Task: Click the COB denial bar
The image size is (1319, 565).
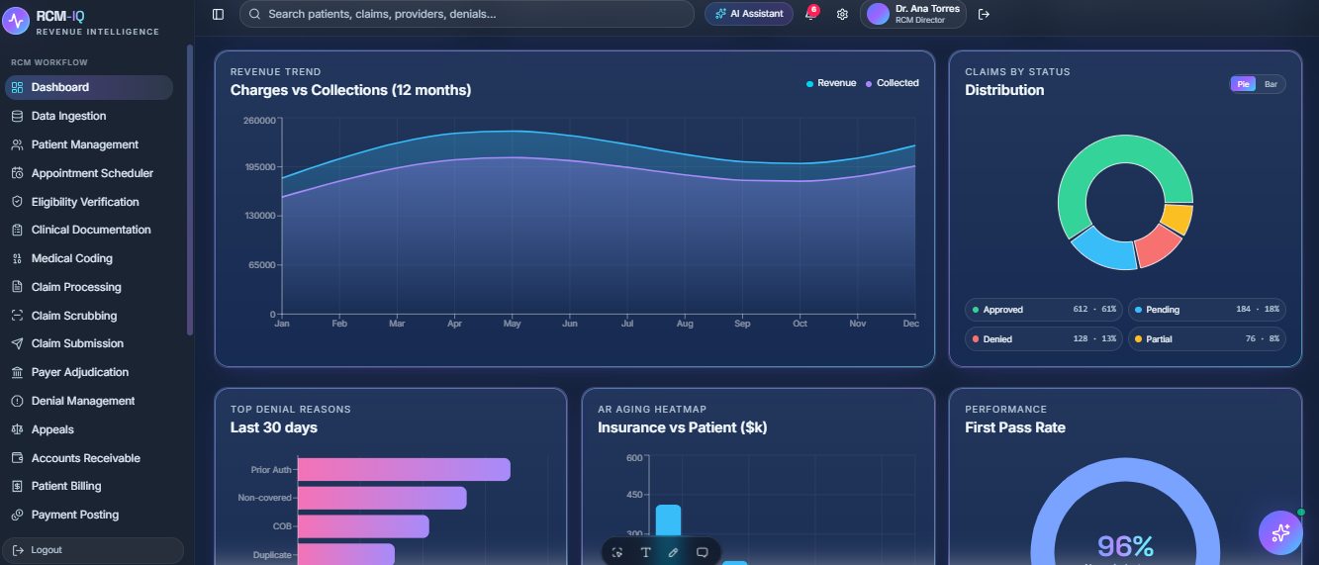Action: pos(363,526)
